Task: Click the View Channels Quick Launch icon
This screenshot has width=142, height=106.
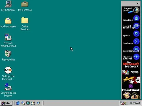Action: point(38,103)
